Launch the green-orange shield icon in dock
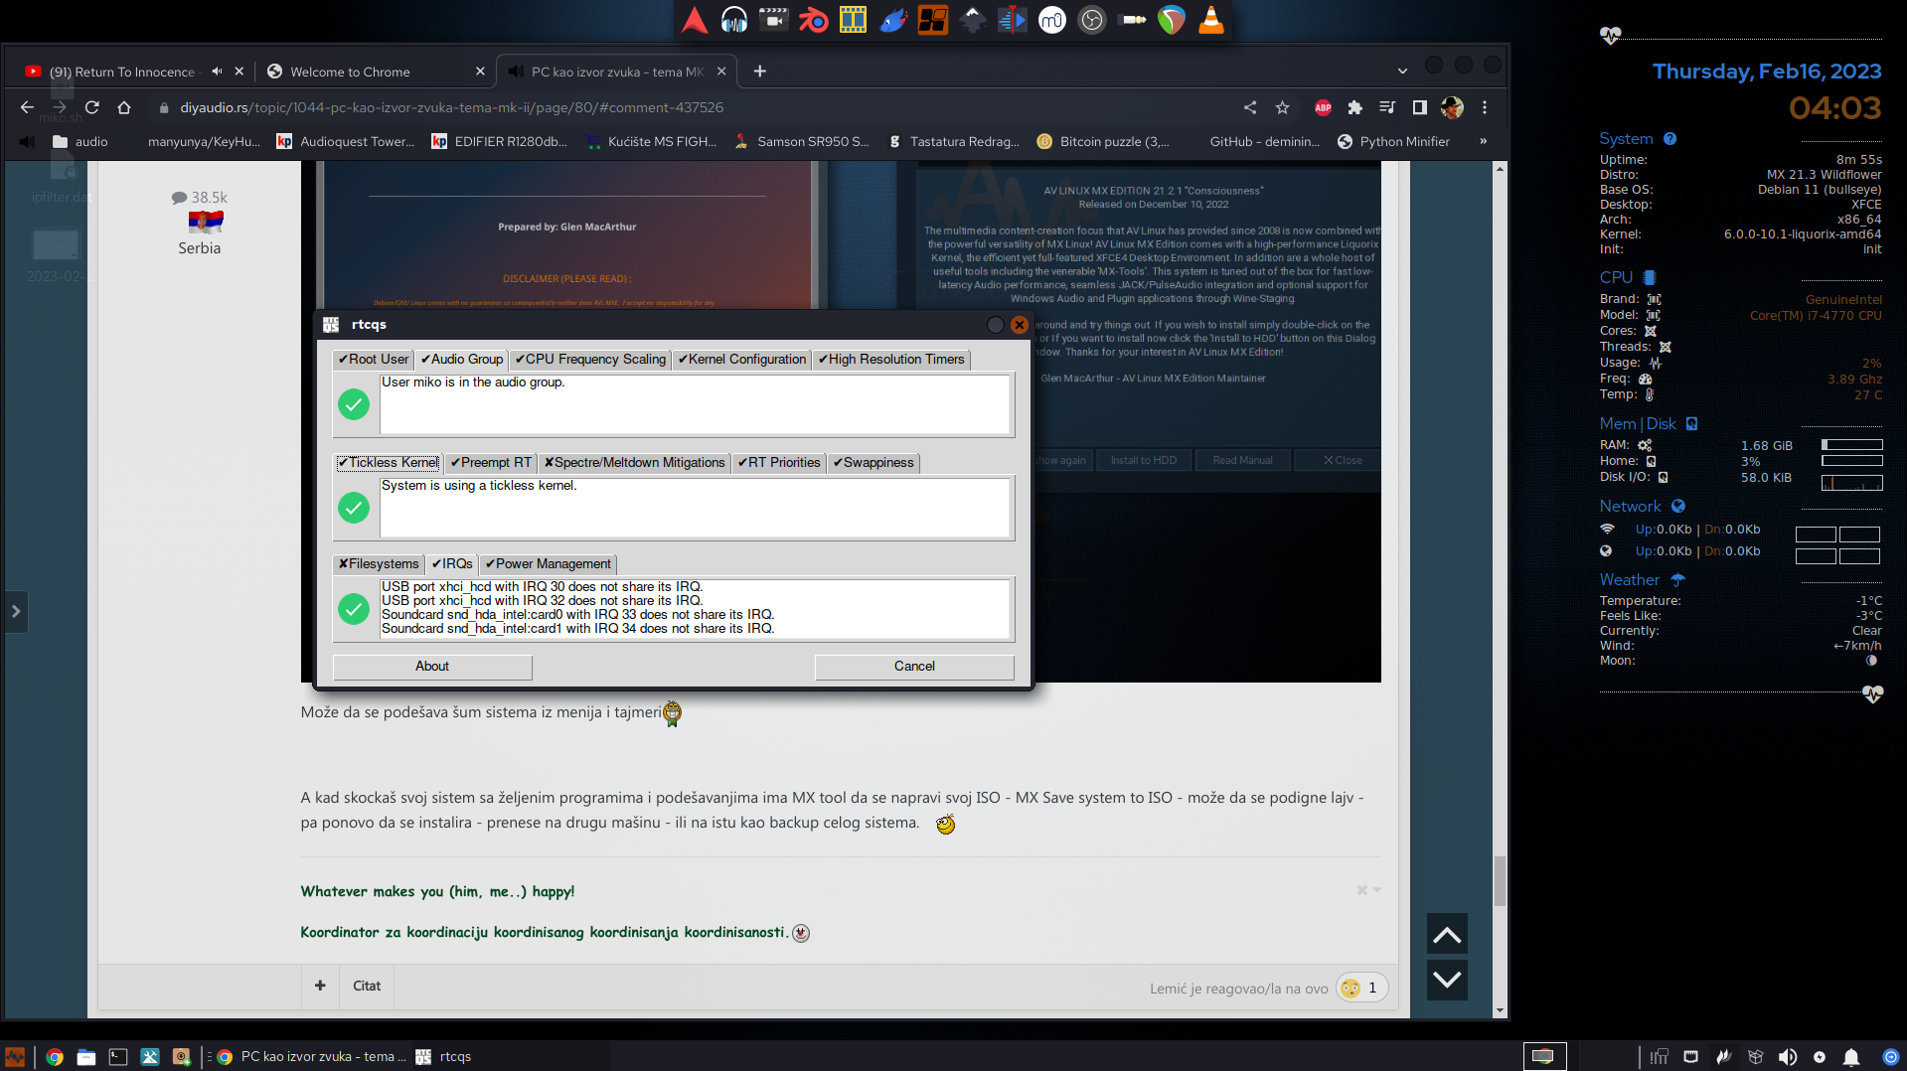This screenshot has height=1071, width=1907. point(1172,20)
